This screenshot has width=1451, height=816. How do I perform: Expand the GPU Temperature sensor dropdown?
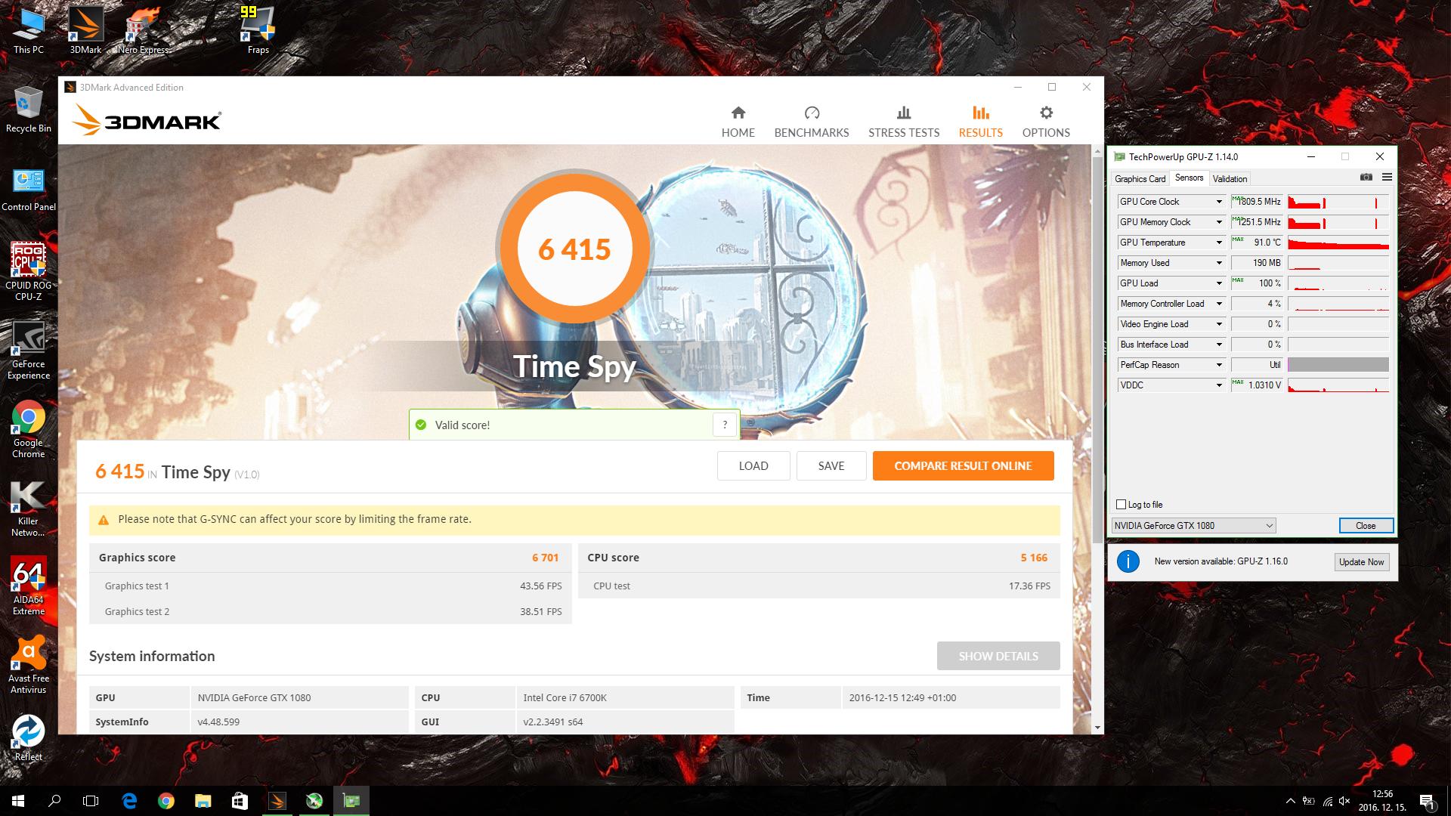point(1219,243)
